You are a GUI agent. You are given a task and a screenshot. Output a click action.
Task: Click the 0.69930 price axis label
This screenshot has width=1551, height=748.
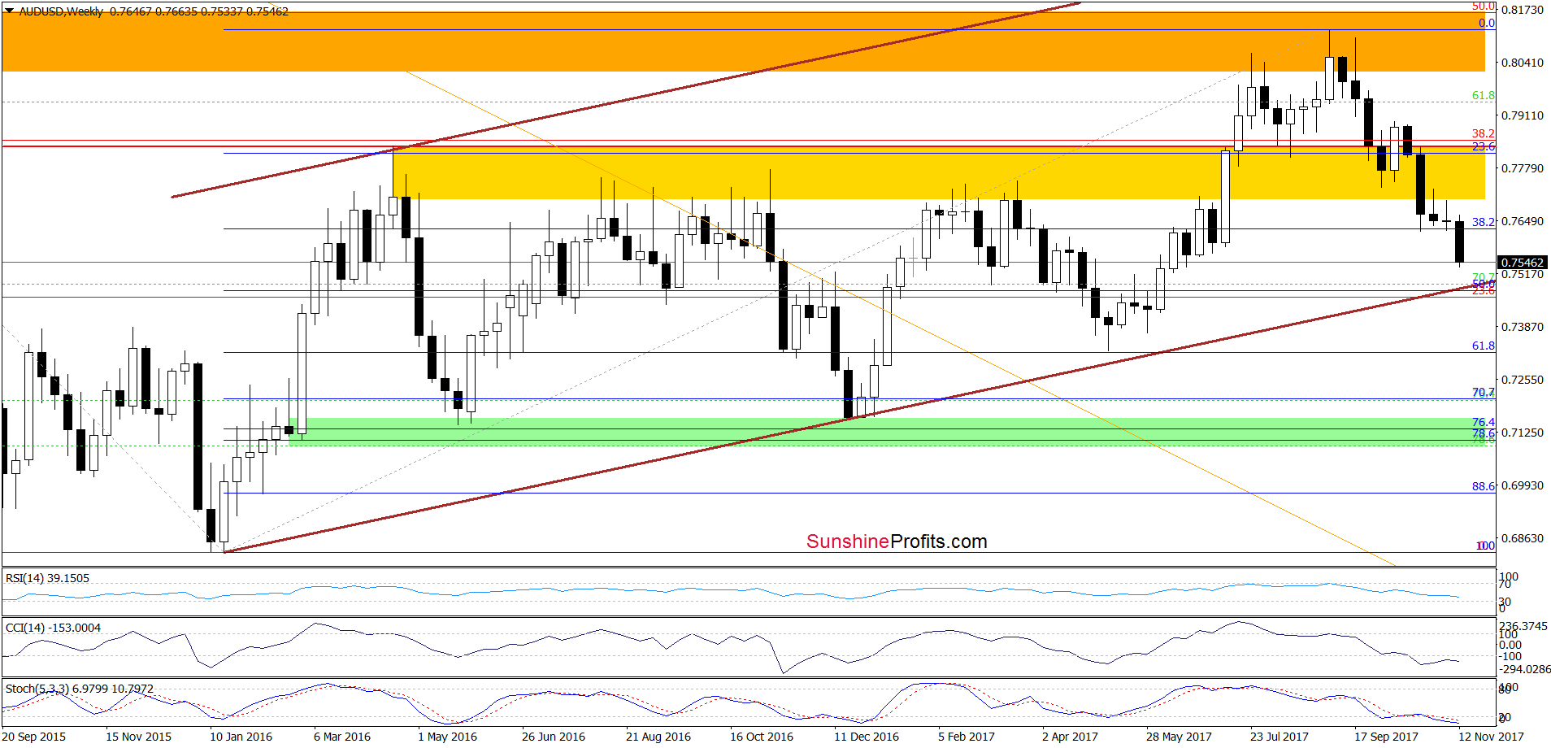1523,485
